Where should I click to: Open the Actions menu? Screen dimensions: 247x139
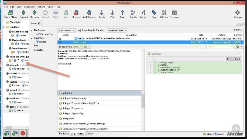[41, 7]
